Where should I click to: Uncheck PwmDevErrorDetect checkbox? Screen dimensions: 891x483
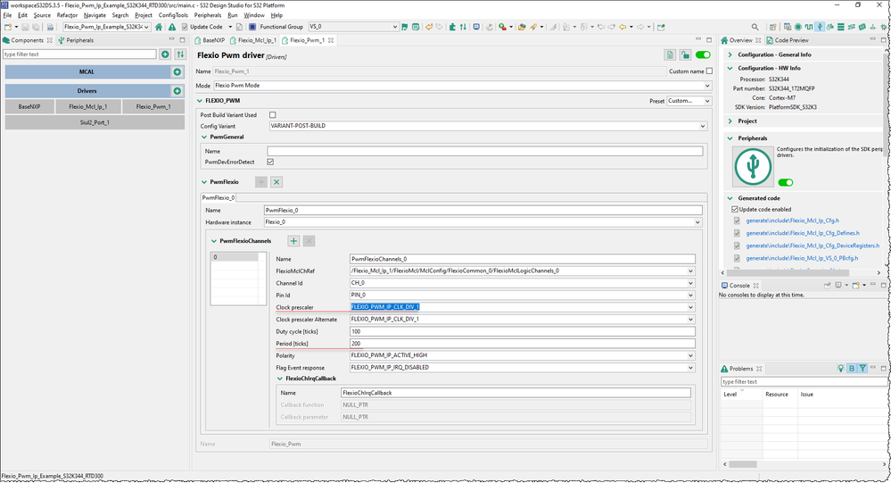(x=270, y=162)
